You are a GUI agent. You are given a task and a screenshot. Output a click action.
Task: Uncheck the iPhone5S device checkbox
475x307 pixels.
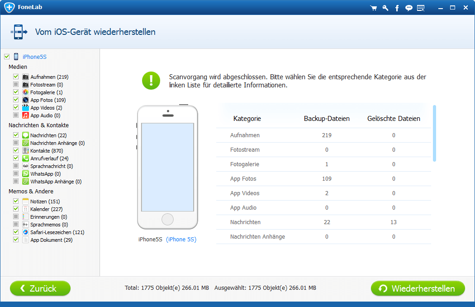[7, 57]
